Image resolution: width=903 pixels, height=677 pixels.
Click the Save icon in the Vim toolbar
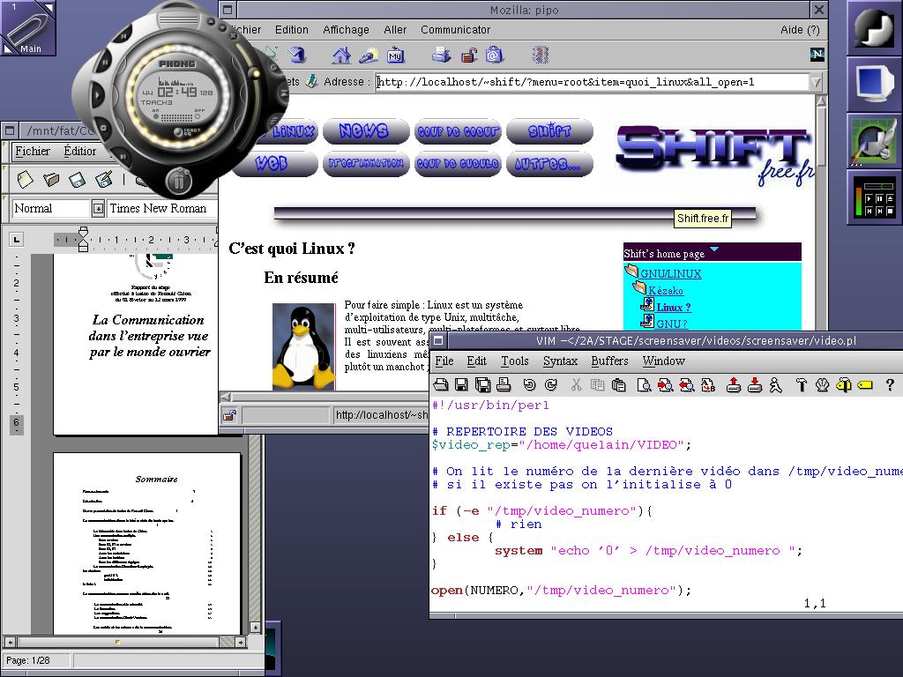coord(461,384)
